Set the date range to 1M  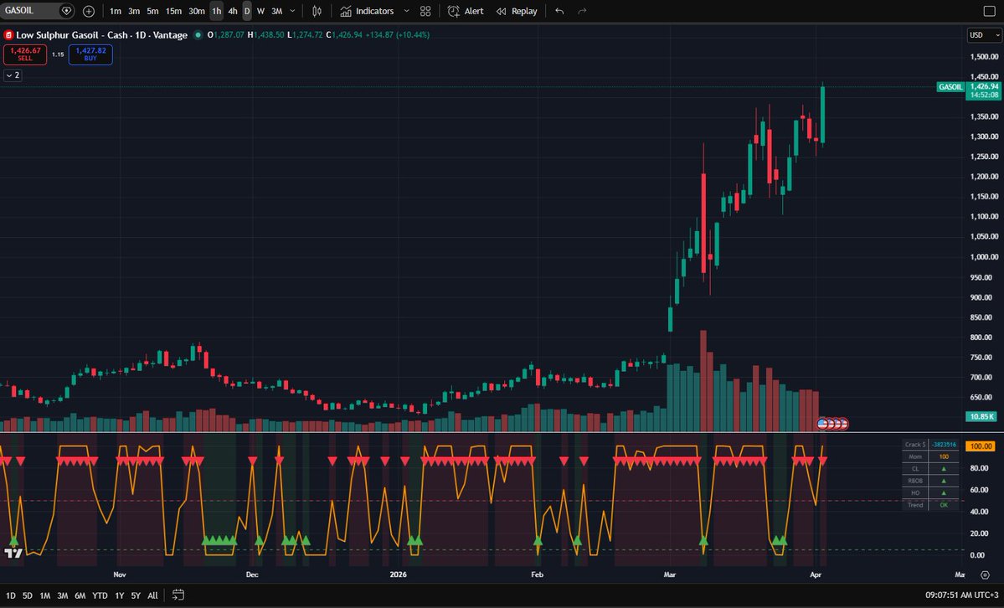45,595
